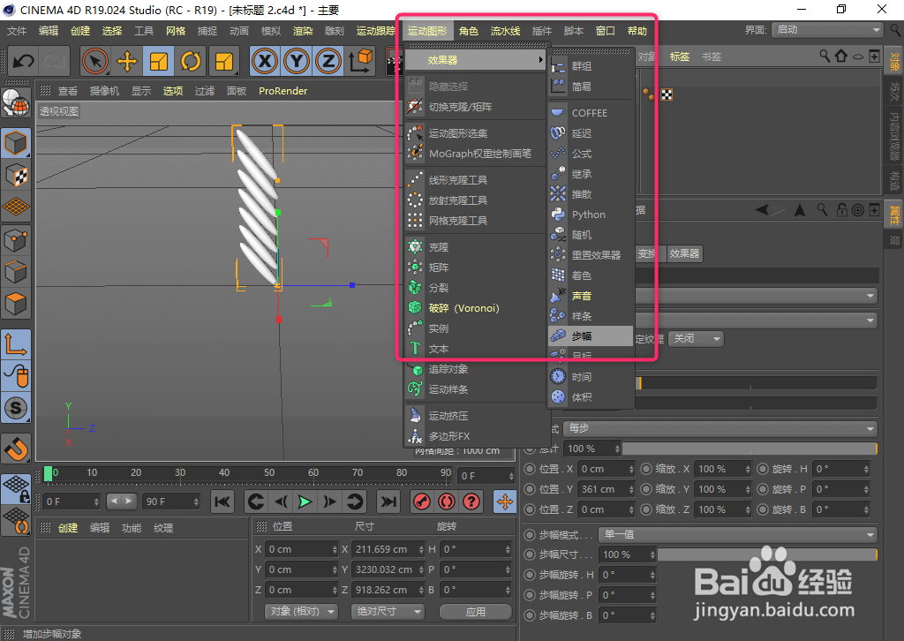Select Workplane grid icon

16,207
